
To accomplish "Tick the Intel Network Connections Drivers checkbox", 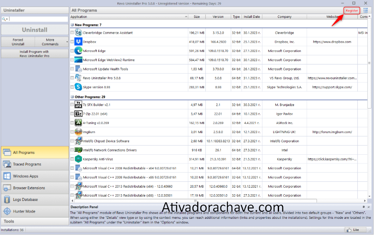I will [x=72, y=150].
